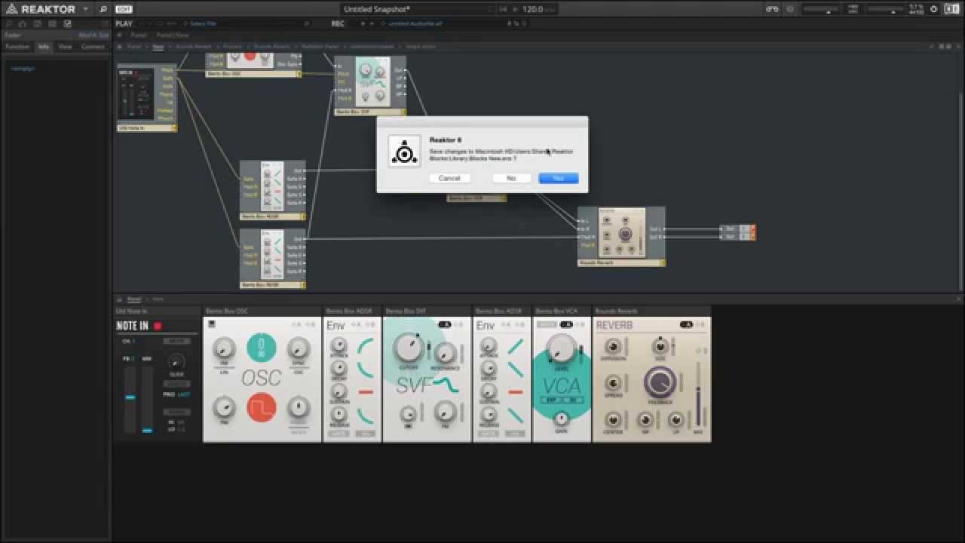Toggle the A snapshot button on the Reverb block

coord(686,324)
